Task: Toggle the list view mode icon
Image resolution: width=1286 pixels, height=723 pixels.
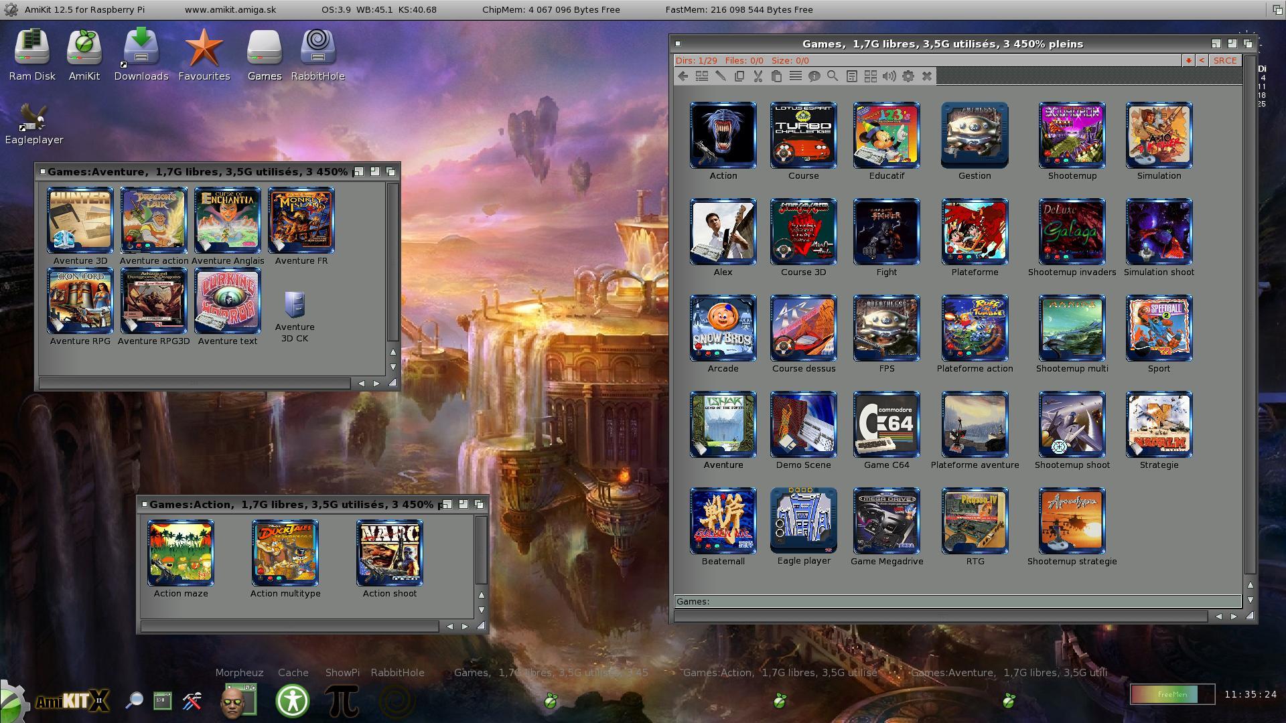Action: (x=795, y=76)
